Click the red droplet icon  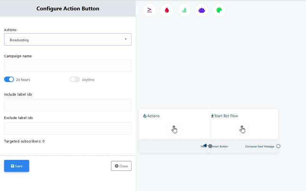[167, 10]
